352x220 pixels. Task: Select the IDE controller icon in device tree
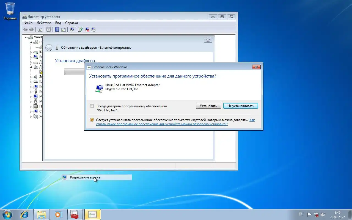[x=35, y=52]
